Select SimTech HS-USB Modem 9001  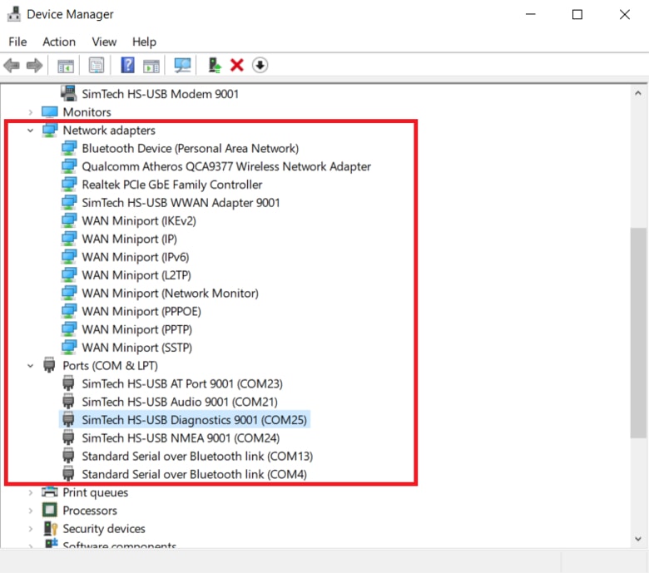(x=161, y=94)
